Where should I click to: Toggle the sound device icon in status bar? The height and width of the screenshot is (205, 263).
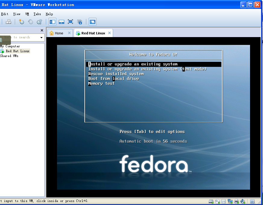[x=243, y=201]
